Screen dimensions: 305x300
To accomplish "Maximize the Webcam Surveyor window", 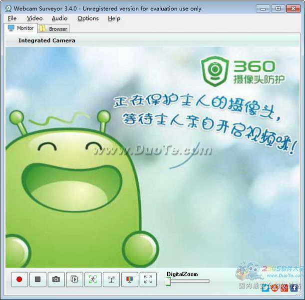I will [x=278, y=9].
